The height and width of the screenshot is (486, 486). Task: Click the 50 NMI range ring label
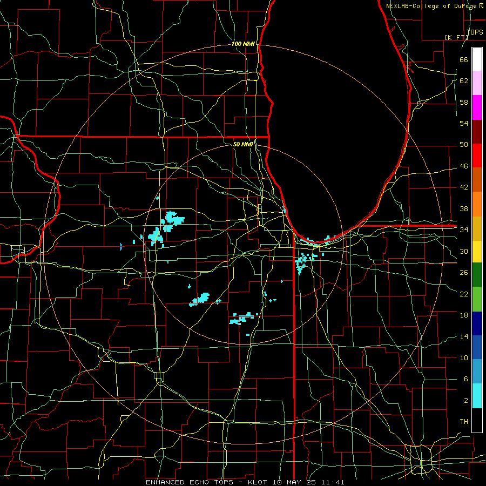coord(243,144)
